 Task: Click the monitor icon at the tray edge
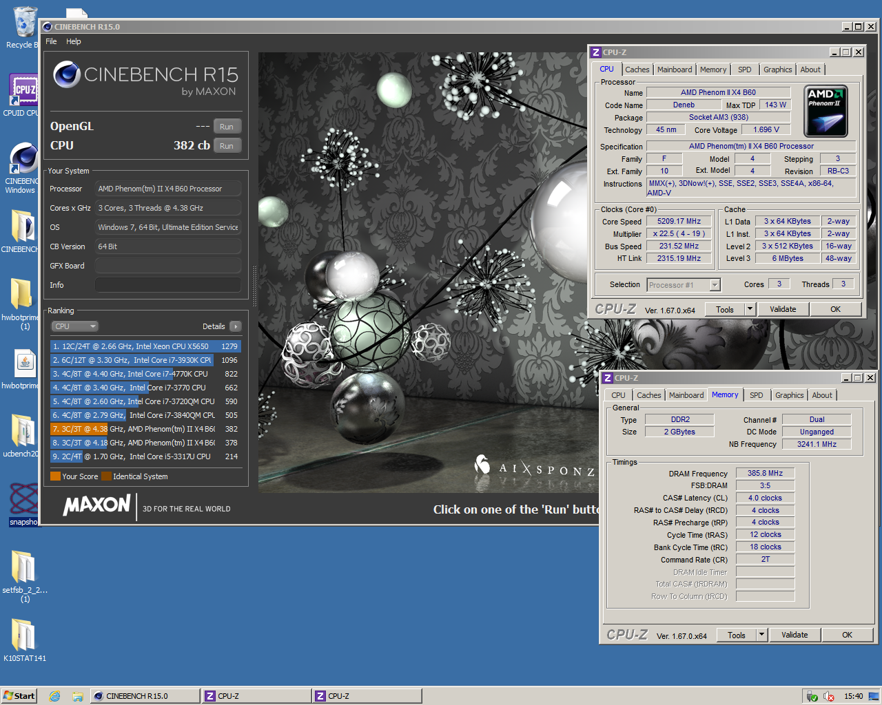(873, 696)
